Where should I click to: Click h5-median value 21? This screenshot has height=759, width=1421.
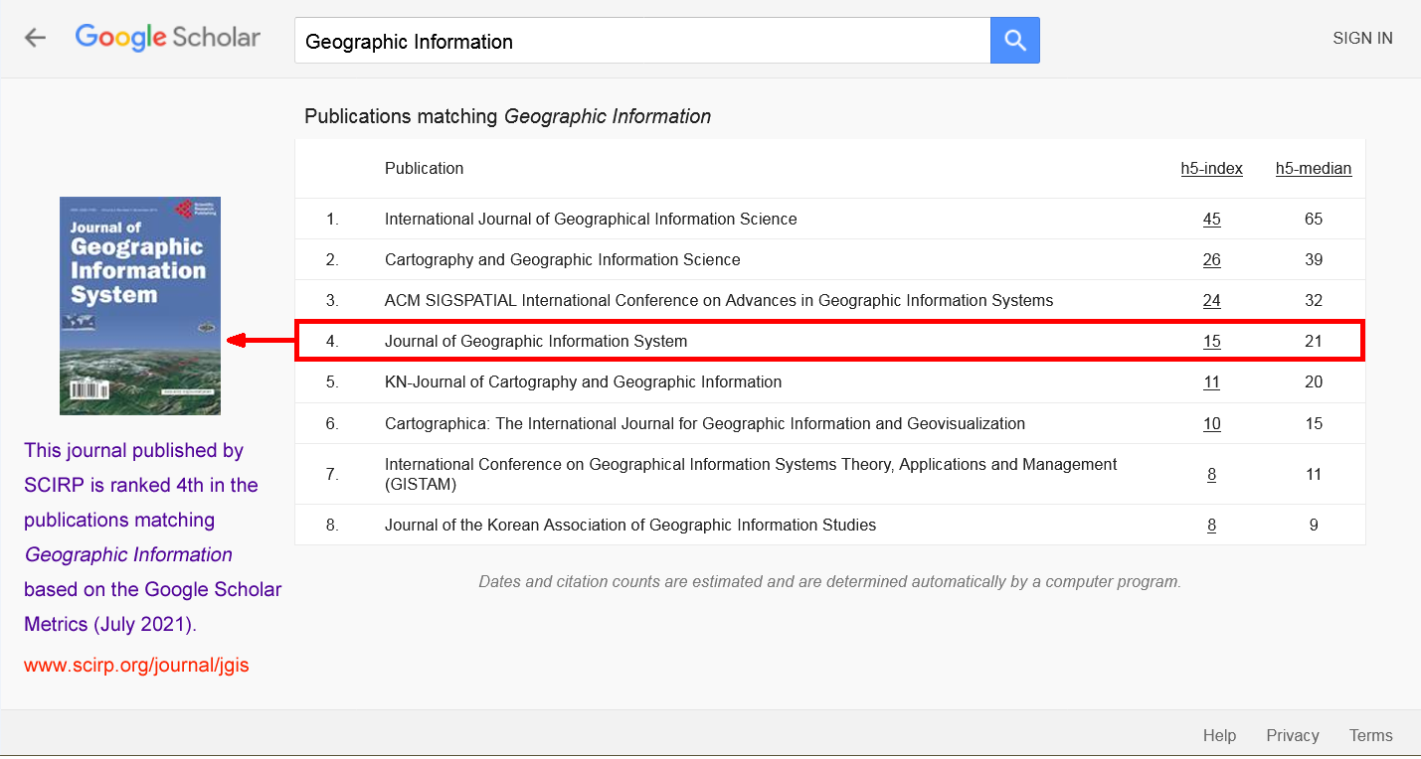[1314, 341]
